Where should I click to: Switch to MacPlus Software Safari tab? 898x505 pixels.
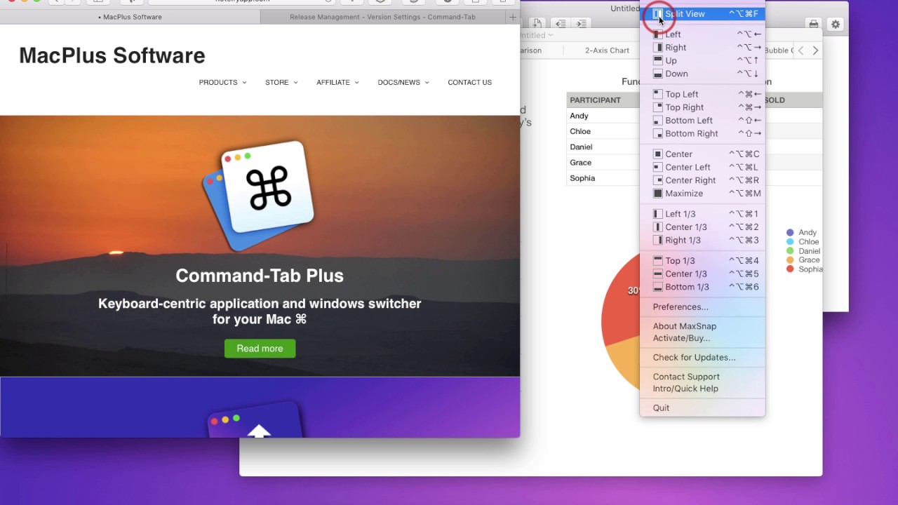tap(130, 17)
